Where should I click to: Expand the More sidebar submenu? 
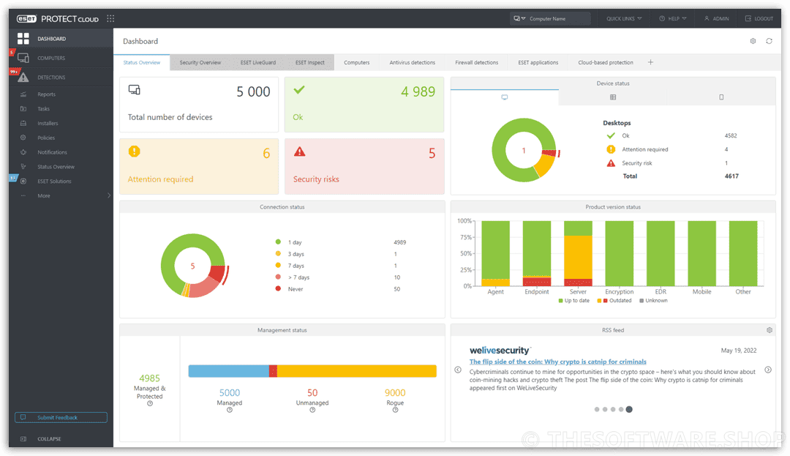point(61,196)
